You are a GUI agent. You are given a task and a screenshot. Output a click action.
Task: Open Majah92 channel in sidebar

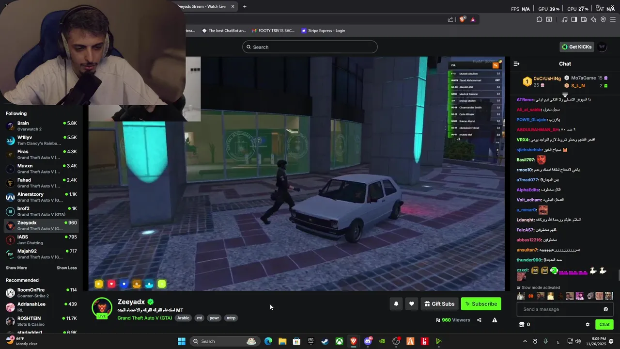pos(41,254)
